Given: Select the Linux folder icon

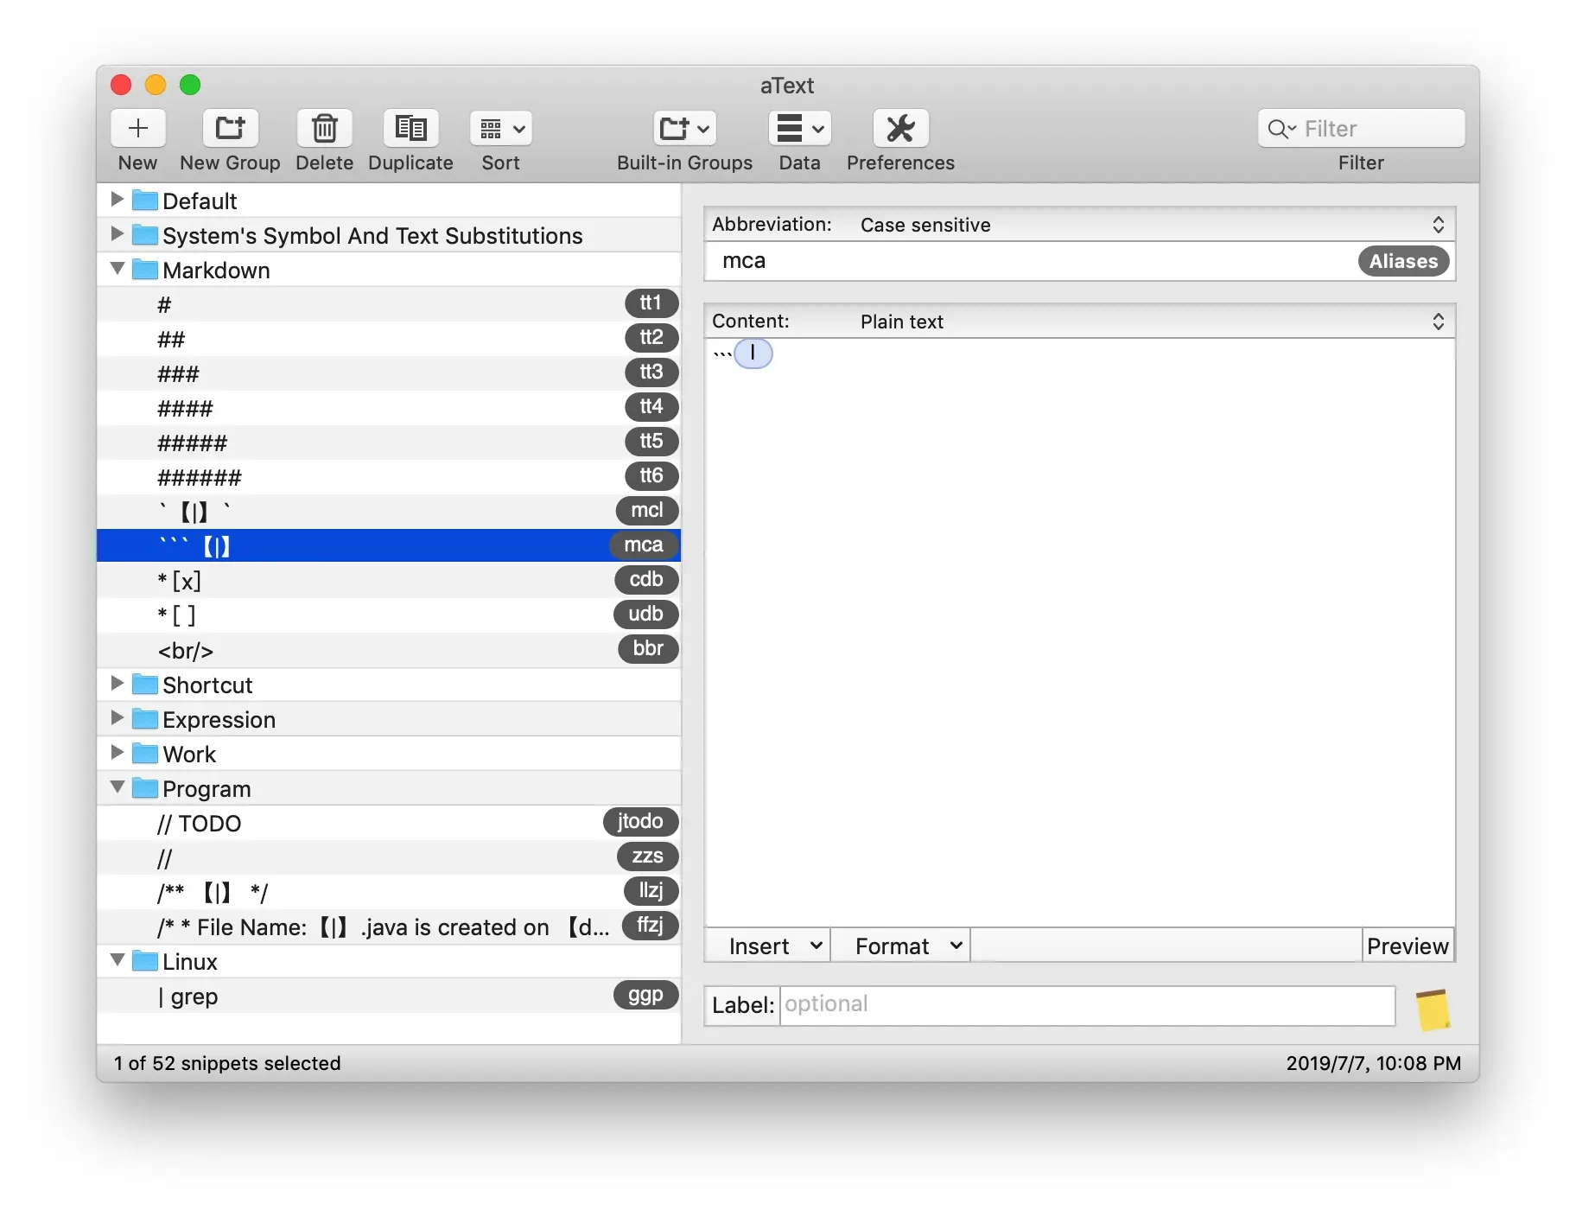Looking at the screenshot, I should tap(145, 961).
